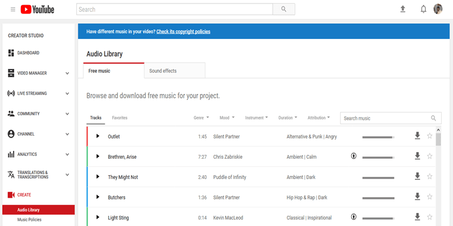Open the notifications bell
Screen dimensions: 453x226
click(423, 9)
